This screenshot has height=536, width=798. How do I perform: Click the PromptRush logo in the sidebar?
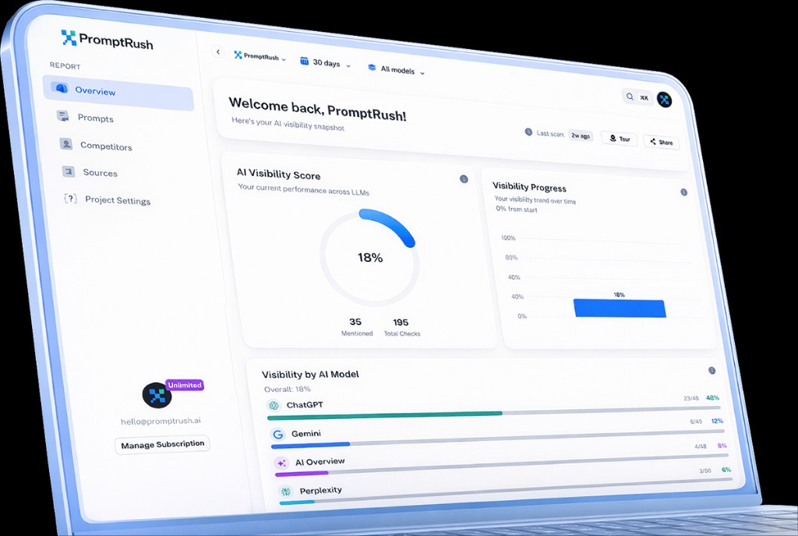107,40
